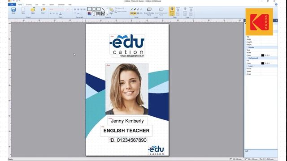Open the help question mark icon
This screenshot has height=161, width=287.
click(276, 4)
